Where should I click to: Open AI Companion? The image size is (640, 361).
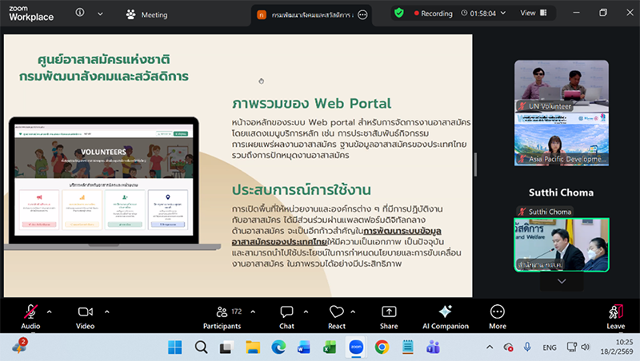[x=446, y=317]
